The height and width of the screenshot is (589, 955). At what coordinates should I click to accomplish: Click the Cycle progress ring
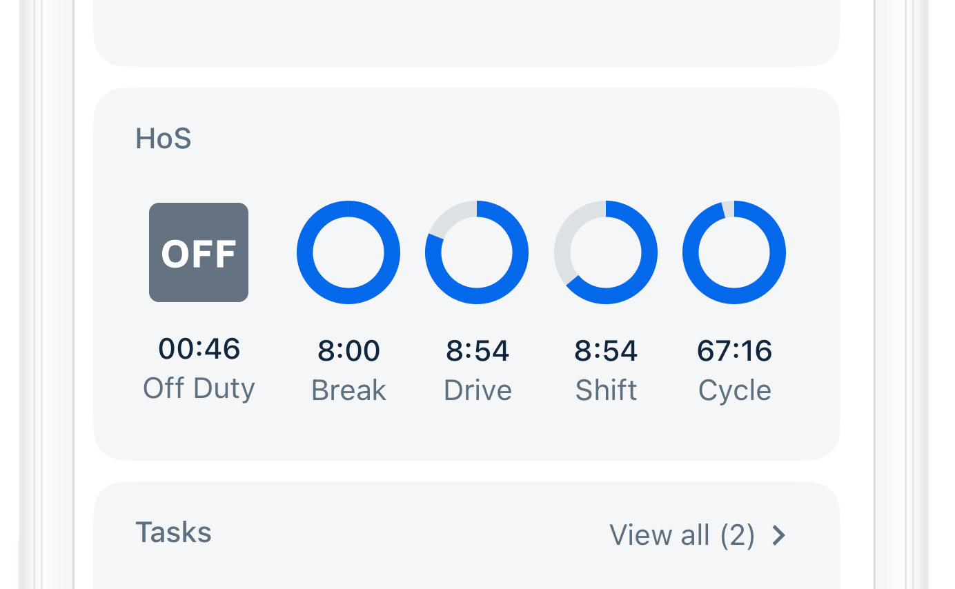click(x=734, y=252)
